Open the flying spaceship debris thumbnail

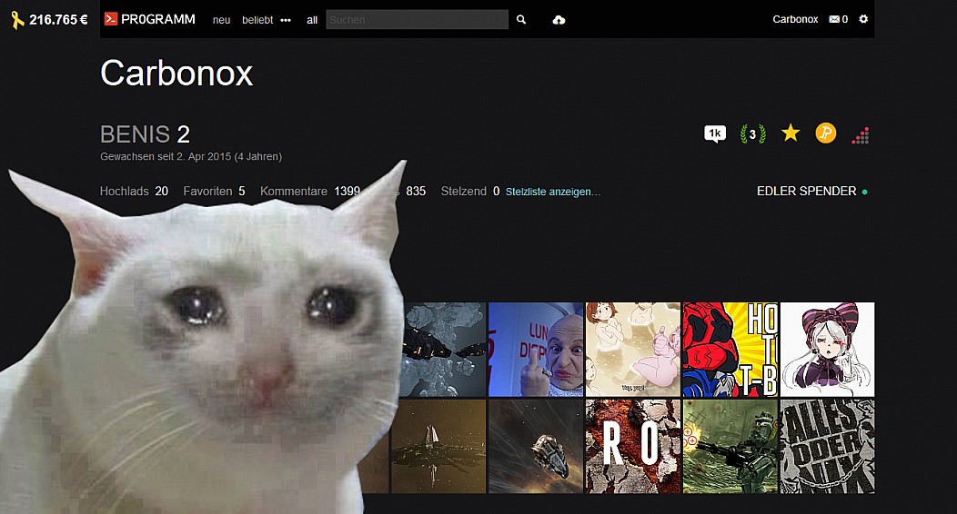(x=536, y=447)
